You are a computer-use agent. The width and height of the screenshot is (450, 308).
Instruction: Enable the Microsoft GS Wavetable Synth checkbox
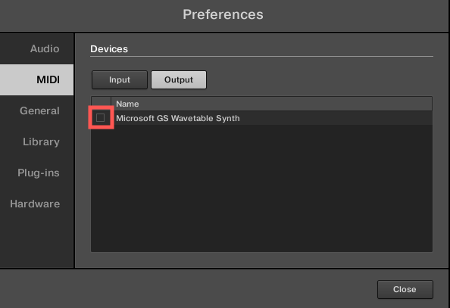[101, 117]
